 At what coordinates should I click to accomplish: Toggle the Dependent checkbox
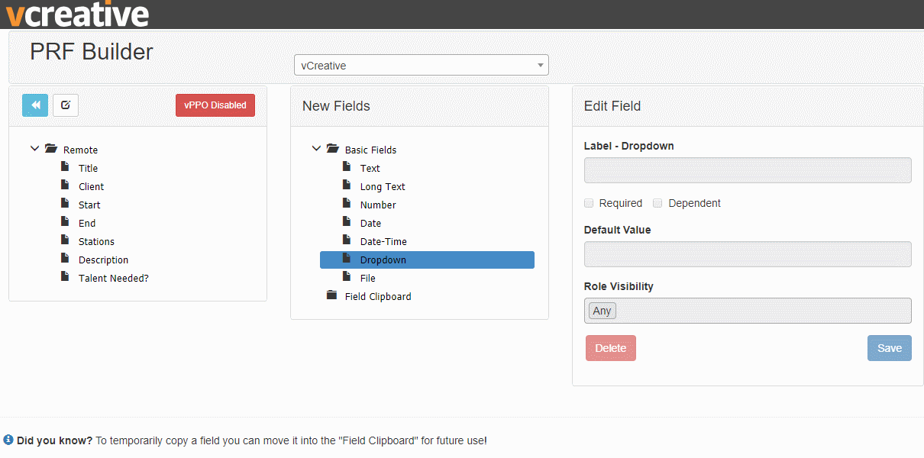[x=657, y=203]
